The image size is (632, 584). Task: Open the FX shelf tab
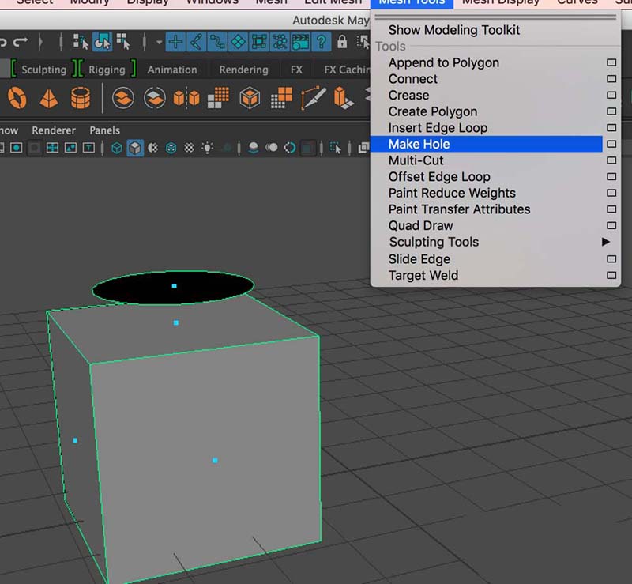296,70
